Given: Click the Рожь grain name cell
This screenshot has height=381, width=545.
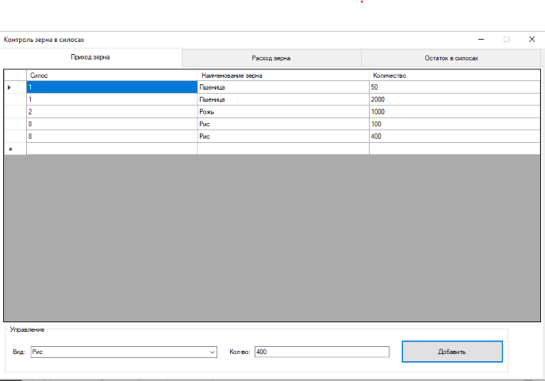Looking at the screenshot, I should click(x=282, y=112).
